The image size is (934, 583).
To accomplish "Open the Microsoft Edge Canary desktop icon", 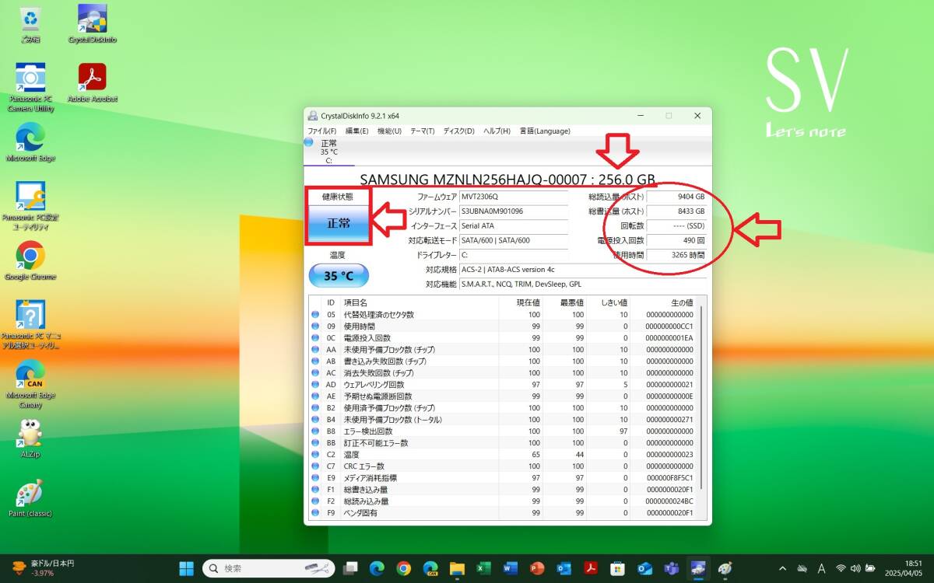I will [30, 384].
